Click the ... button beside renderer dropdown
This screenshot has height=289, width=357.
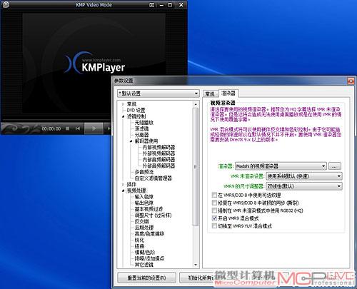334,166
